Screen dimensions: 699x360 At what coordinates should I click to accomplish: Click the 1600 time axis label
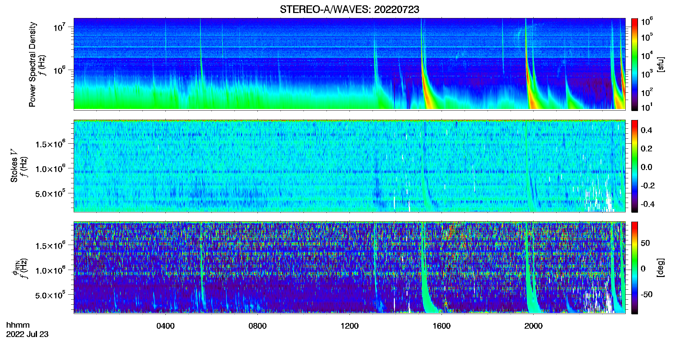[442, 326]
